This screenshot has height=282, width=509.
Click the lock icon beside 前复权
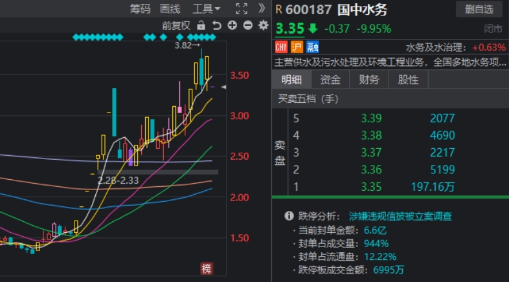[201, 25]
